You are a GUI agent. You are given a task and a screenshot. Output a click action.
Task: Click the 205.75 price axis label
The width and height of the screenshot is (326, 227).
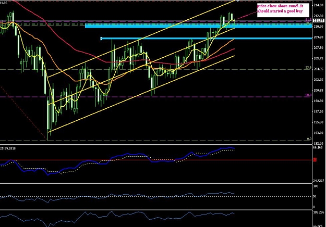[319, 58]
